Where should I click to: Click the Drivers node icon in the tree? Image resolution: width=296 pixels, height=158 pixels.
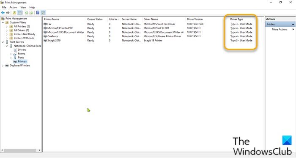pos(15,50)
